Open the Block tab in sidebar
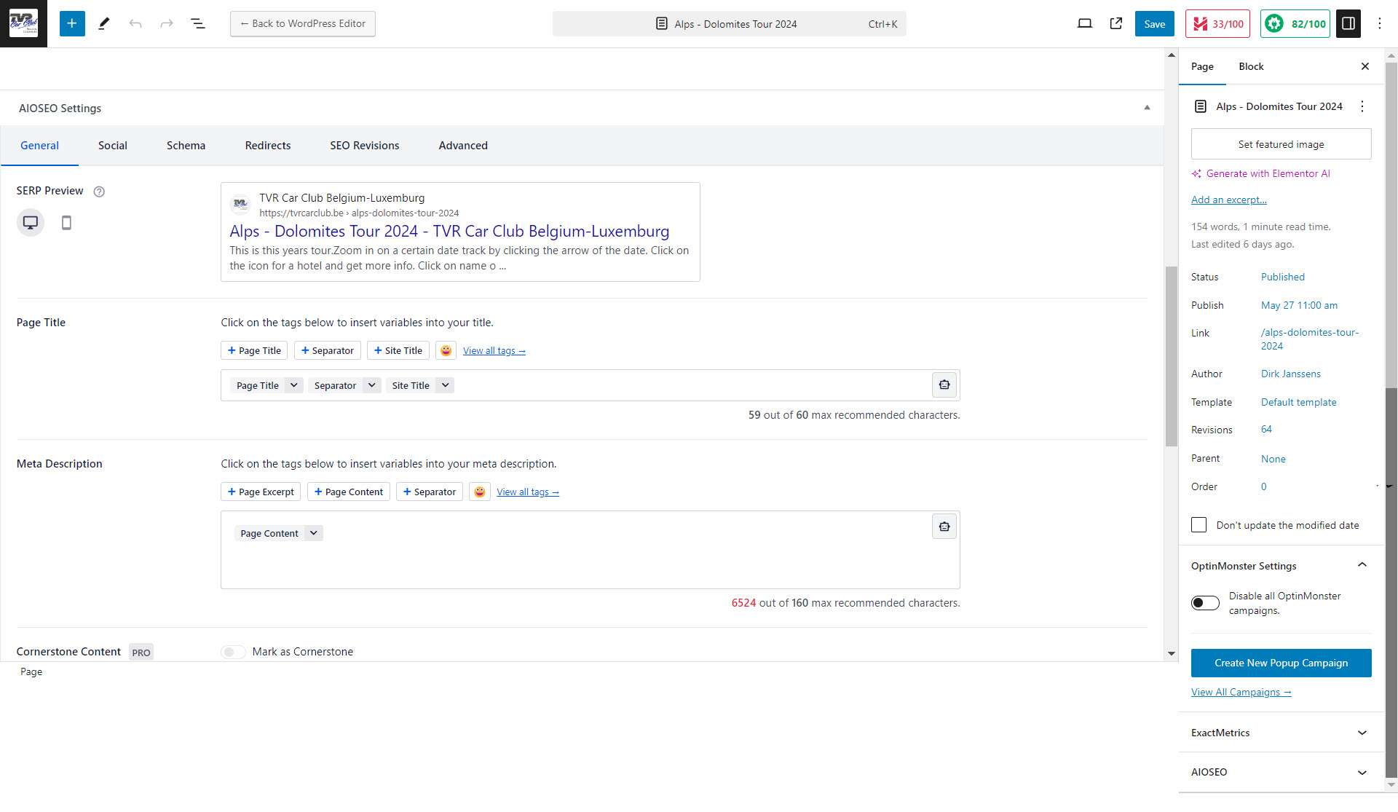Screen dimensions: 1398x812 pos(1251,66)
